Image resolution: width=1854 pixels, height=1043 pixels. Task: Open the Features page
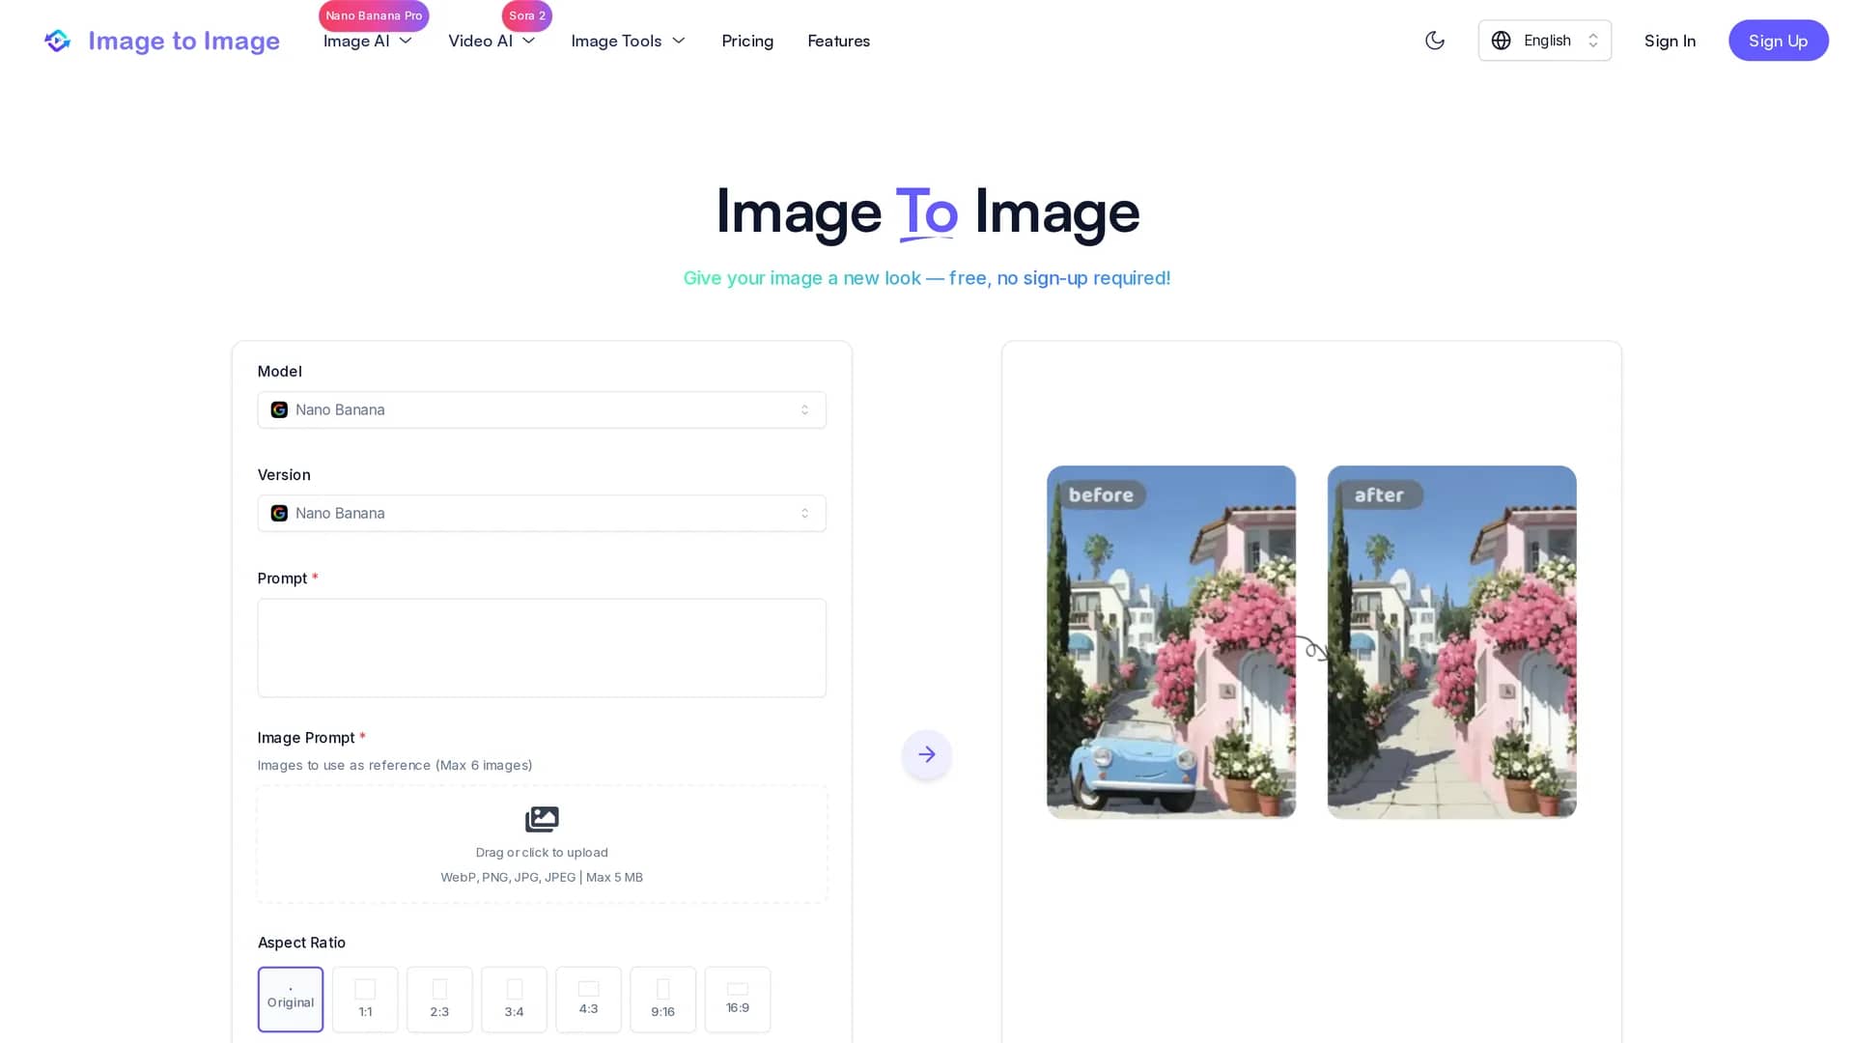(838, 41)
